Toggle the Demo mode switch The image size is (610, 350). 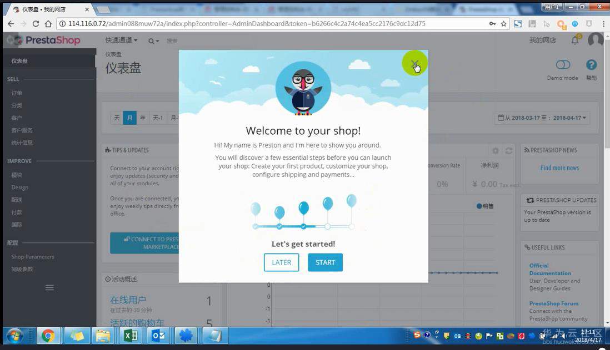tap(563, 65)
